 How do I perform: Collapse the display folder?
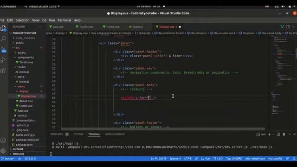click(x=24, y=91)
